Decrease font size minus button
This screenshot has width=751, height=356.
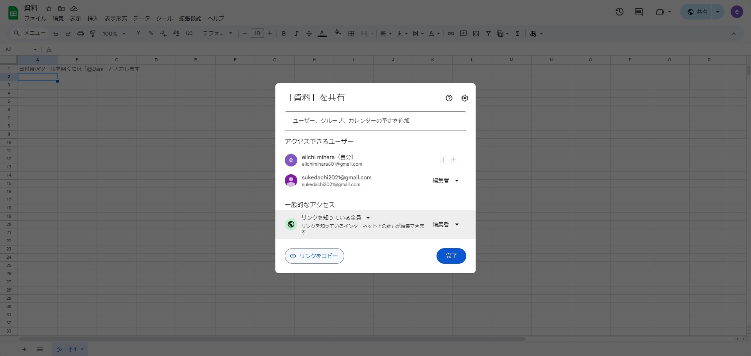coord(245,34)
